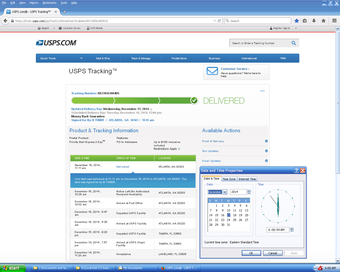
Task: Click the Proof of Delivery link text
Action: click(x=213, y=141)
